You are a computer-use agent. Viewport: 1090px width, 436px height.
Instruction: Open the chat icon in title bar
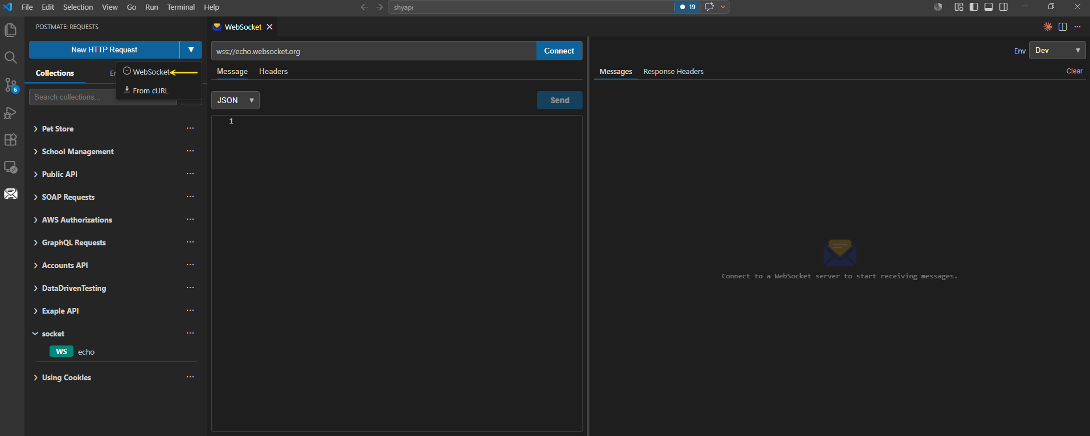pos(709,7)
